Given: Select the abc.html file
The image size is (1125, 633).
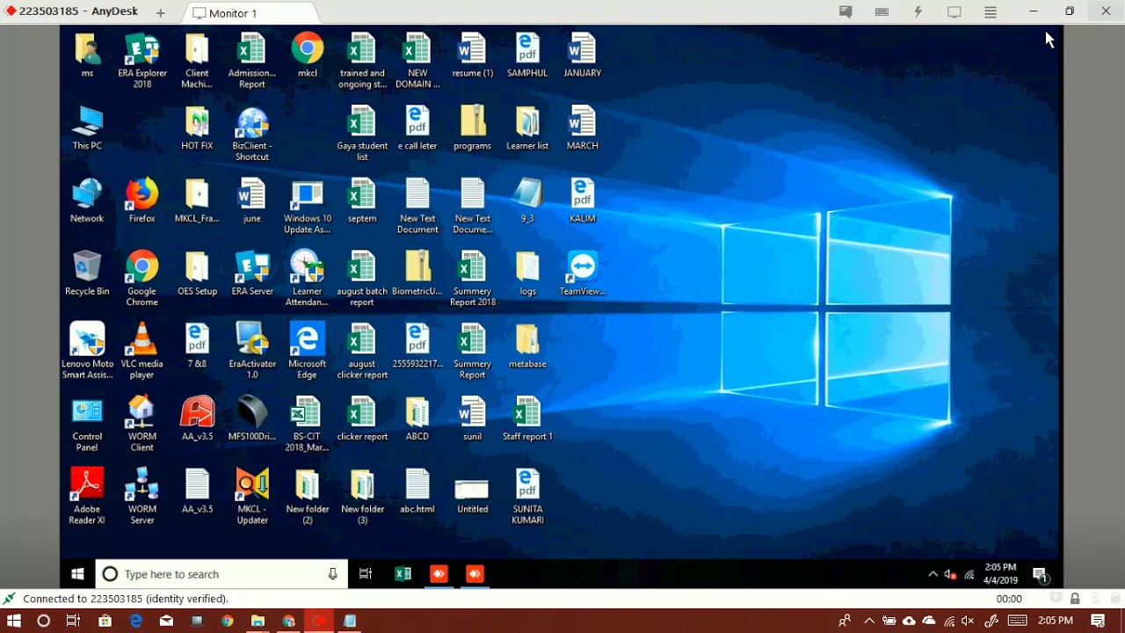Looking at the screenshot, I should pyautogui.click(x=417, y=491).
